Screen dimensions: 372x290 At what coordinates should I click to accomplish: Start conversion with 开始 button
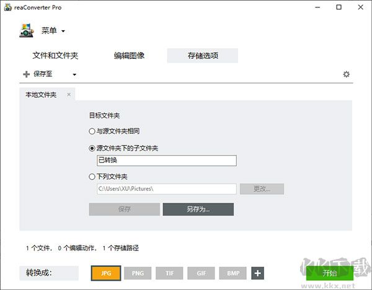[x=330, y=273]
